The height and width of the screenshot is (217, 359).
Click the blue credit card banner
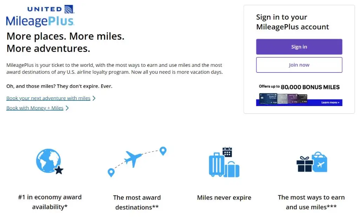point(299,102)
